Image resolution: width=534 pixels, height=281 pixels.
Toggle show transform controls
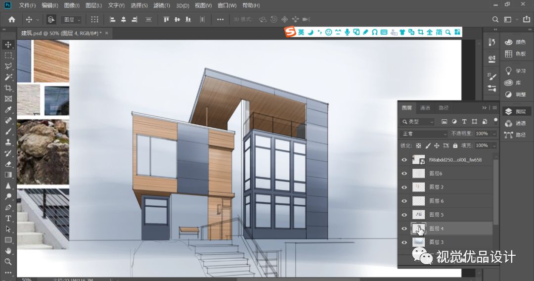click(94, 19)
